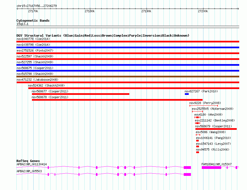This screenshot has width=247, height=190.
Task: Open esv2211142 (Bentley2008) variant label
Action: [x=215, y=120]
